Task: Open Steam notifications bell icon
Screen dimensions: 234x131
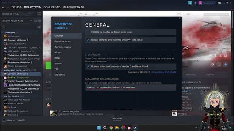Action: 195,3
